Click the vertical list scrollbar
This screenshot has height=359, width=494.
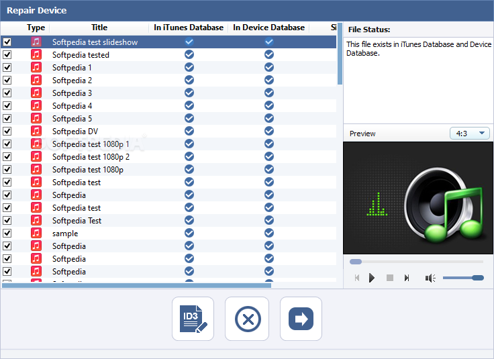pos(340,54)
